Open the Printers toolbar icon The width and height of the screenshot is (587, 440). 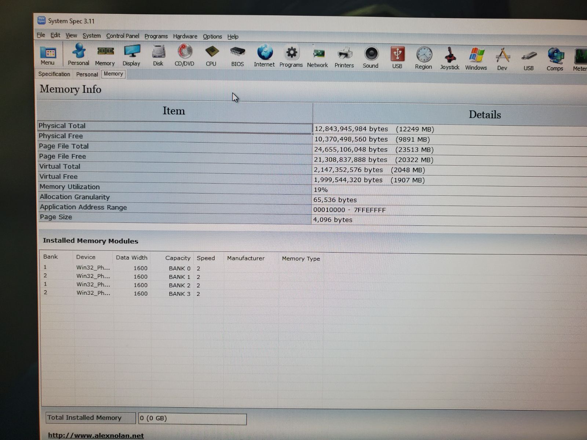[344, 58]
